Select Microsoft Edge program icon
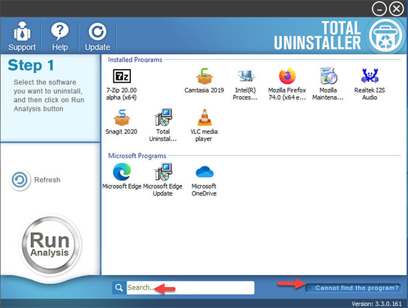Viewport: 408px width, 308px height. [122, 172]
